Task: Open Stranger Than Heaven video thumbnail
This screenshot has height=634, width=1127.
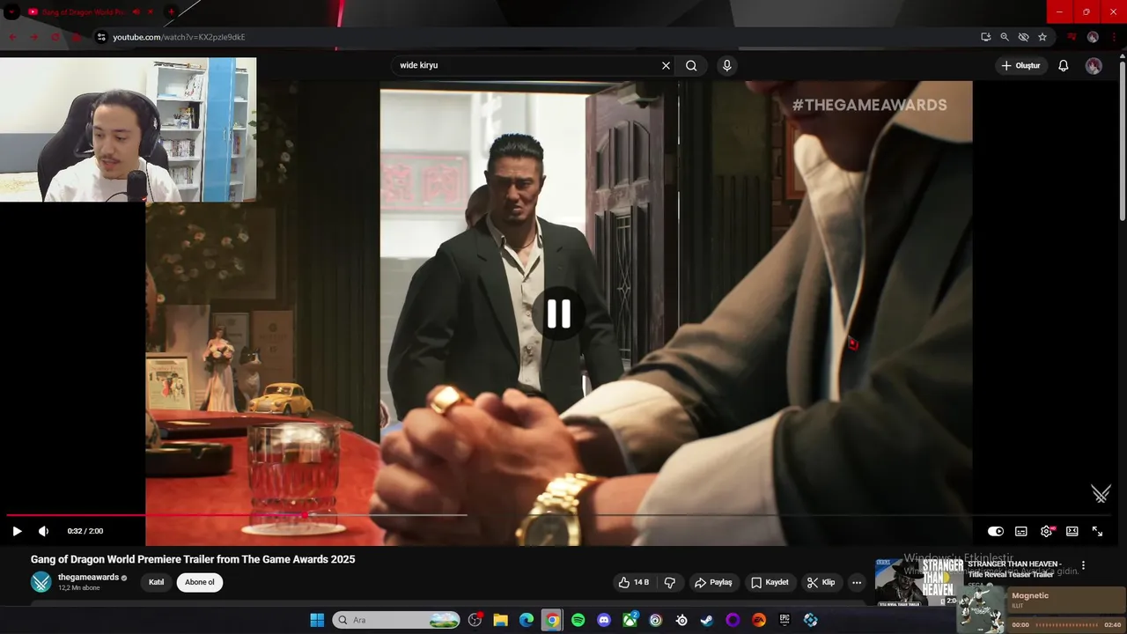Action: [917, 582]
